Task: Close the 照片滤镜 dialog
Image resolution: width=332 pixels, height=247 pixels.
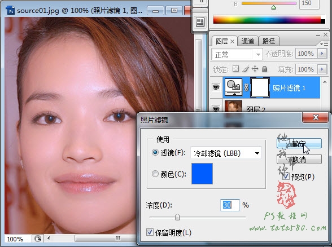Action: (316, 117)
